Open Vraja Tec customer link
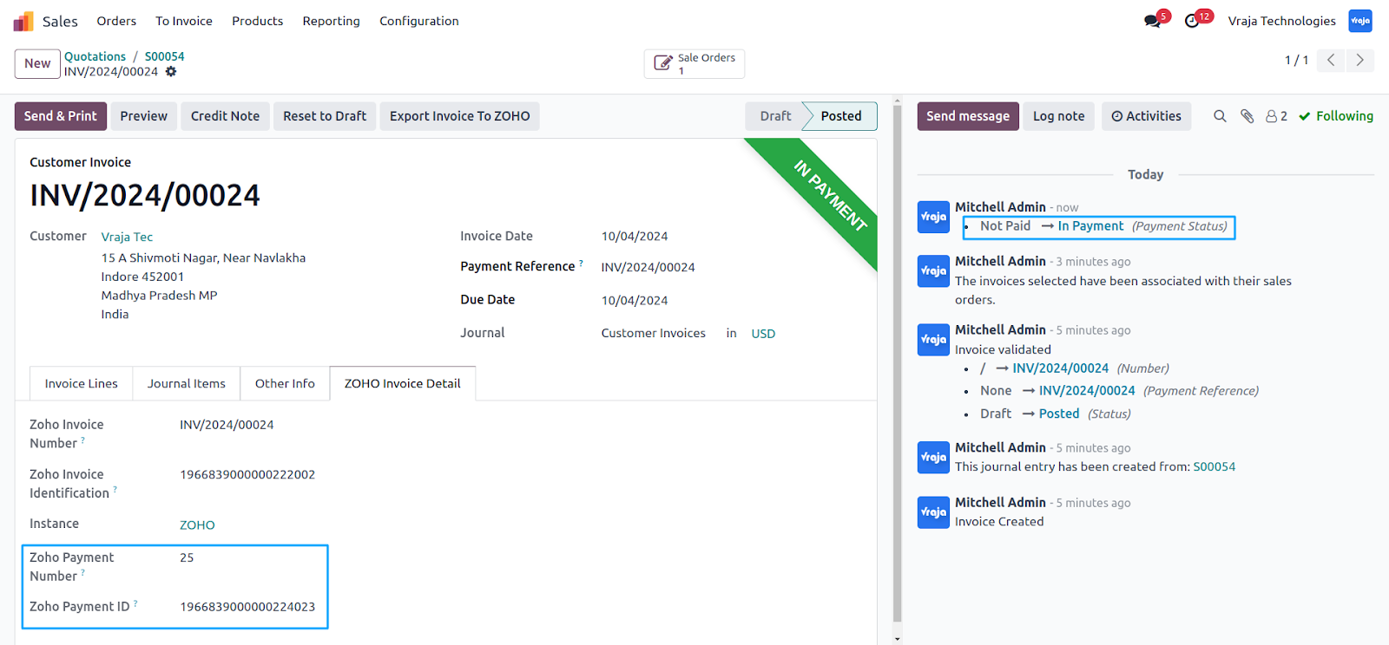Viewport: 1389px width, 645px height. 127,237
